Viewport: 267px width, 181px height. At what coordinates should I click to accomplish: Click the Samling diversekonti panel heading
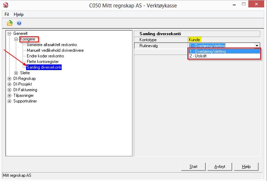160,34
